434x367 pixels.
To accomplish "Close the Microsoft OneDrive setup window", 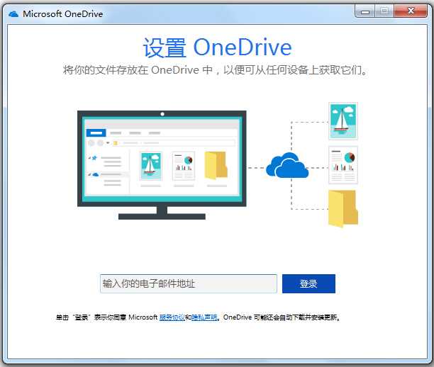I will (x=411, y=11).
